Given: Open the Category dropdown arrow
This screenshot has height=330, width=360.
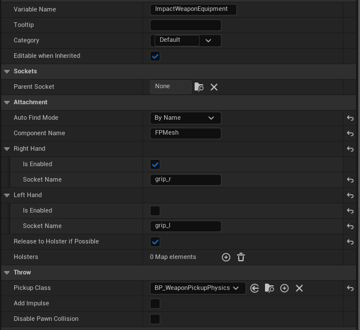Looking at the screenshot, I should (208, 41).
